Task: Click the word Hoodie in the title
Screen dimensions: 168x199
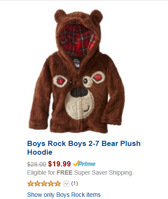Action: point(40,152)
